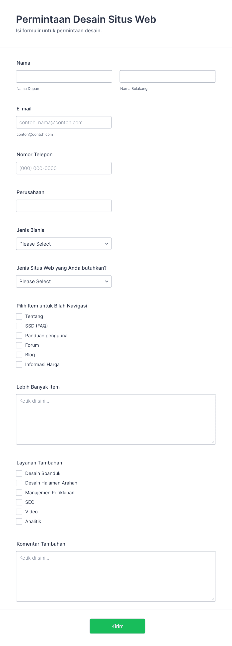Select the Nama Belakang field

(168, 76)
